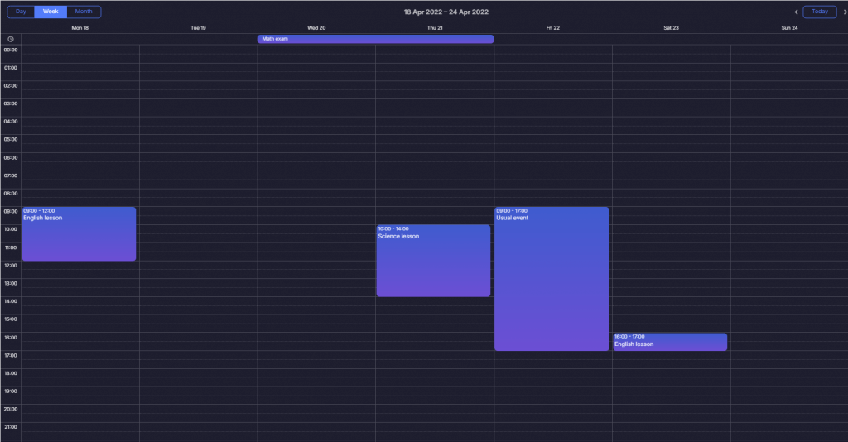
Task: Switch to Day view
Action: point(21,12)
